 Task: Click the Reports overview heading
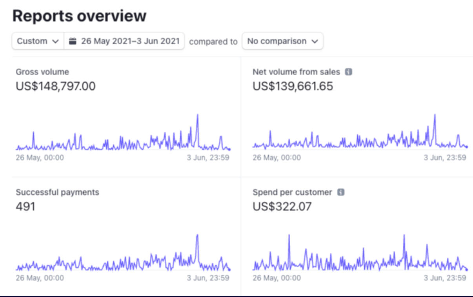[79, 16]
